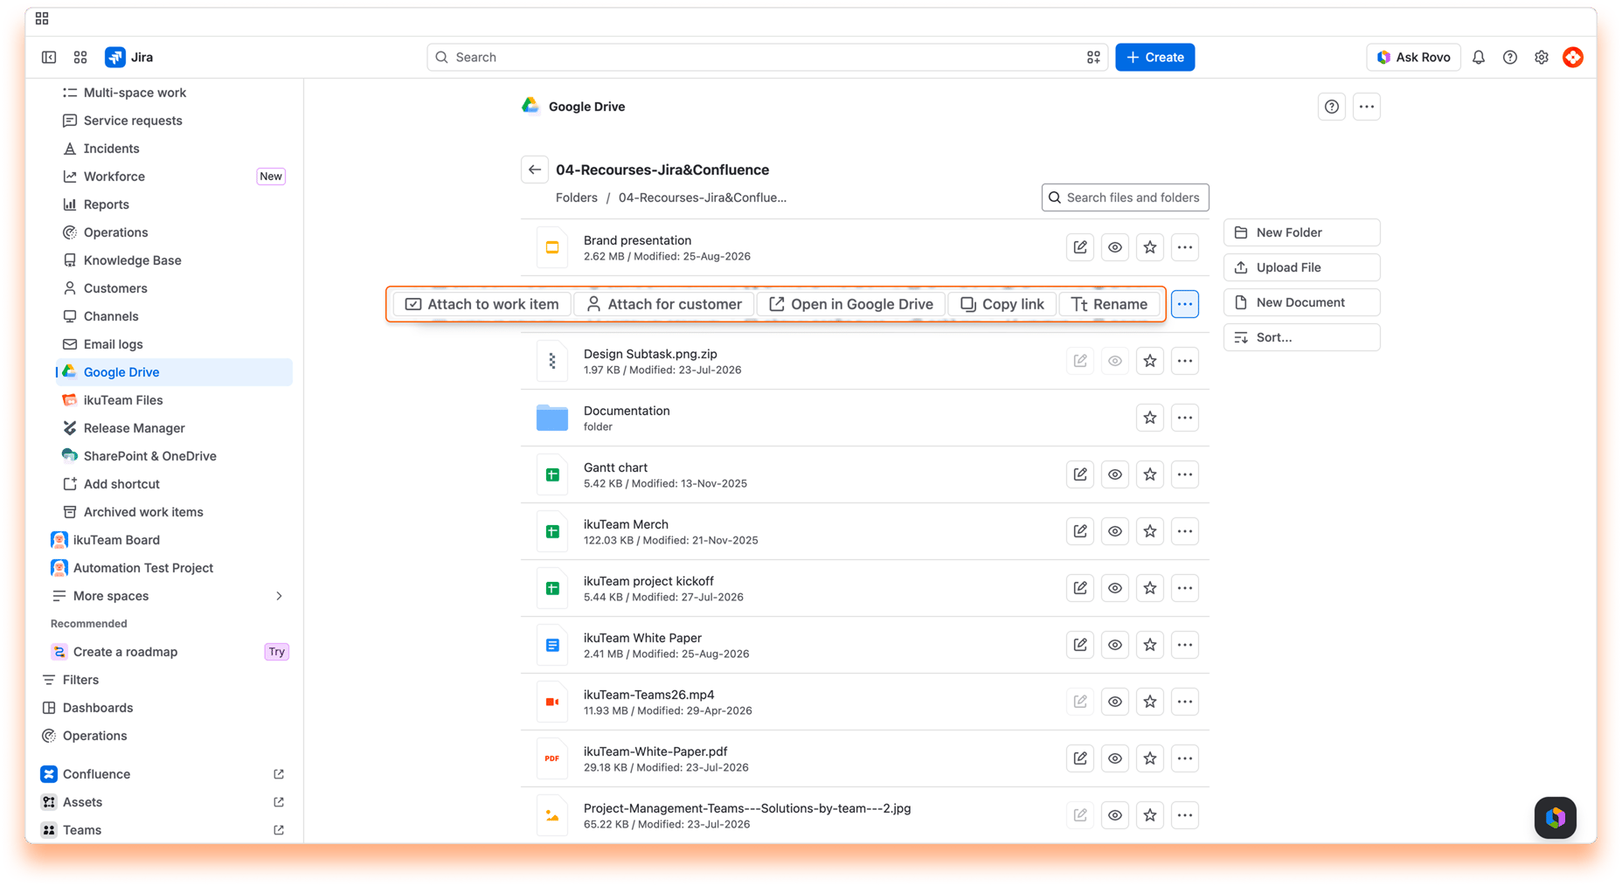The width and height of the screenshot is (1622, 886).
Task: Choose Attach to work item
Action: coord(482,304)
